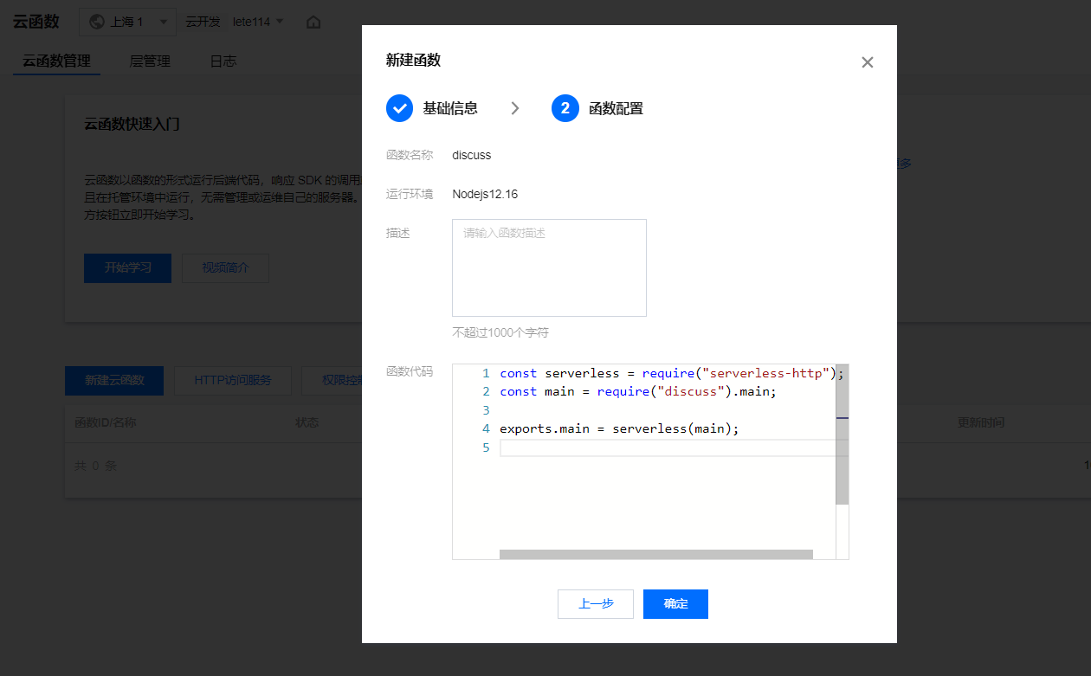Click the 基础信息 step checkmark icon
The width and height of the screenshot is (1091, 676).
[399, 108]
